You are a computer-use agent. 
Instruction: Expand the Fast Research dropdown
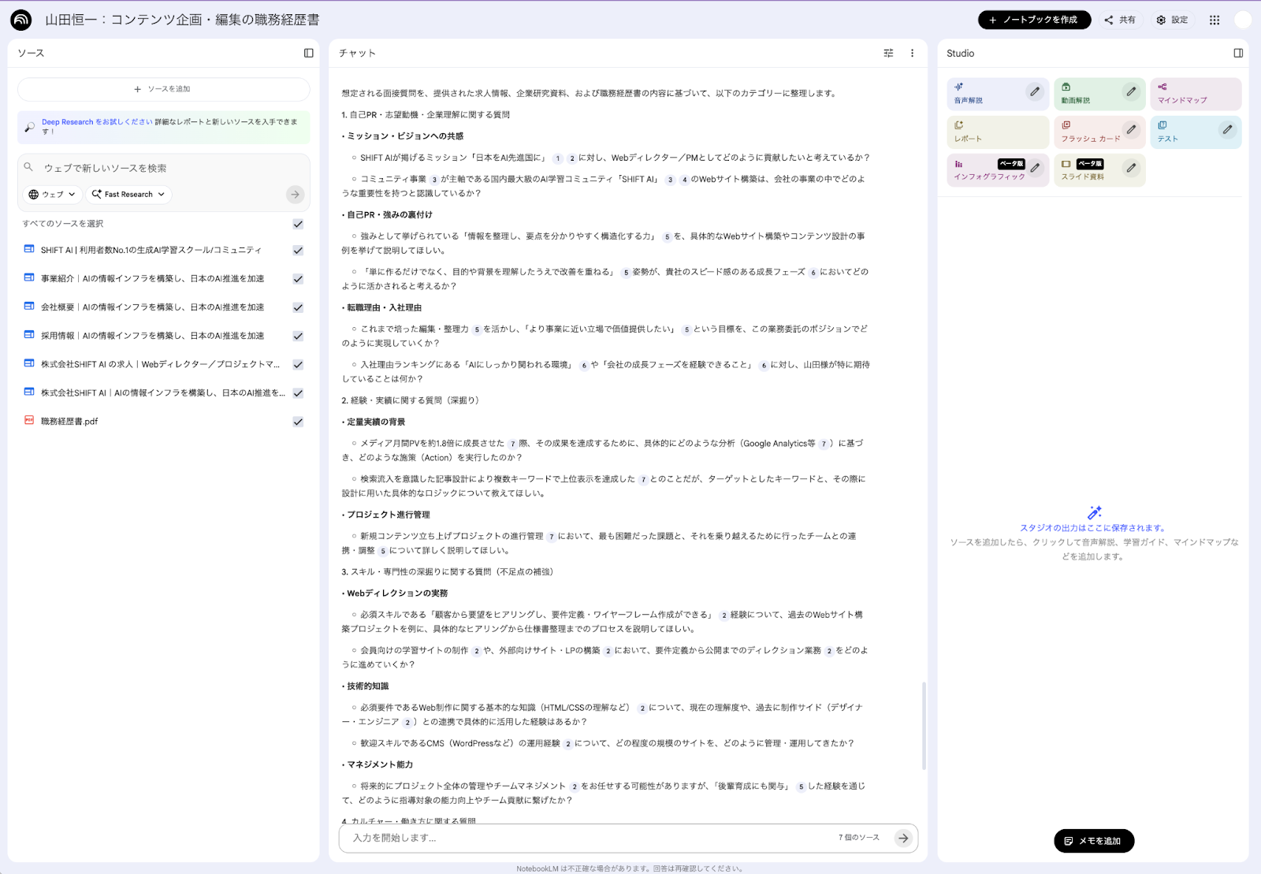128,194
